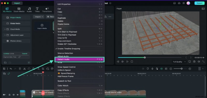
Task: Choose Copy from context menu
Action: (79, 12)
